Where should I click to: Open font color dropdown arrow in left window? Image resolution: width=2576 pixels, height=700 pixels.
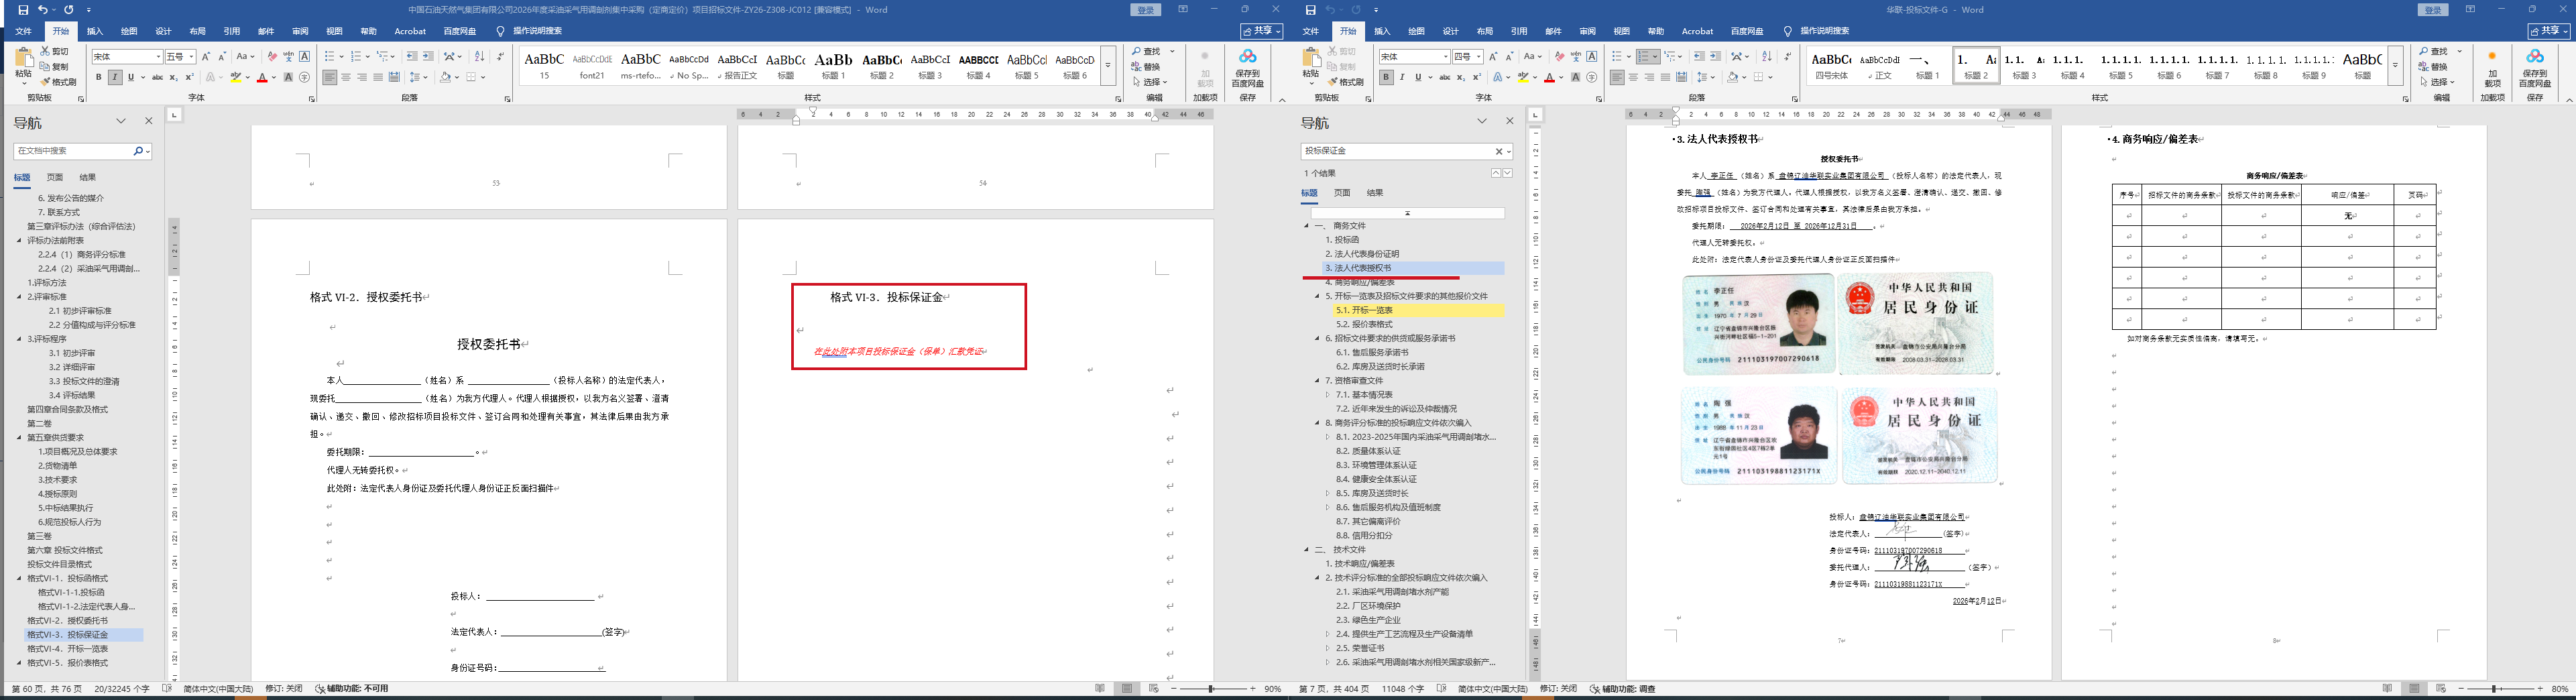click(274, 77)
